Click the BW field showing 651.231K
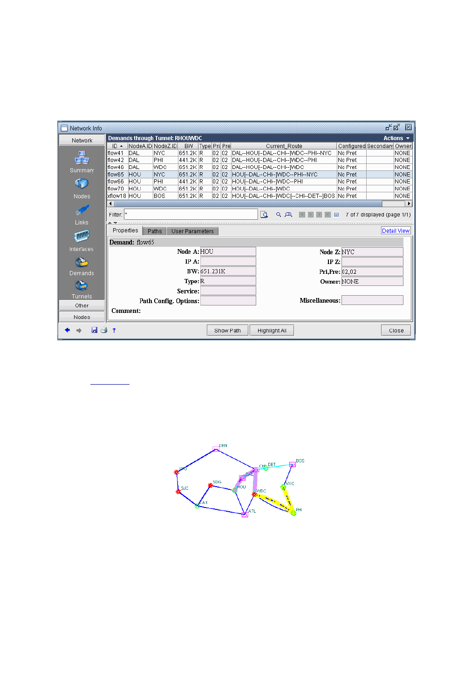 (228, 271)
